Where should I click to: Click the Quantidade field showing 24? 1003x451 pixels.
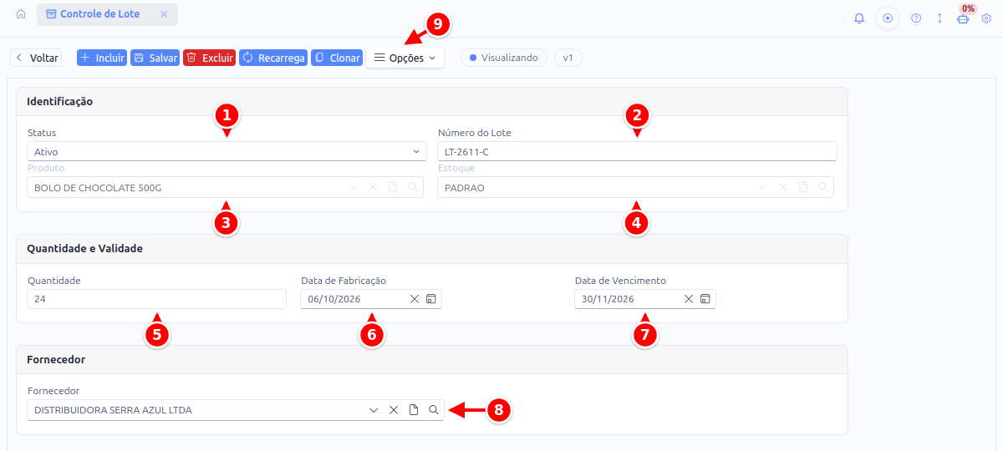pos(157,299)
